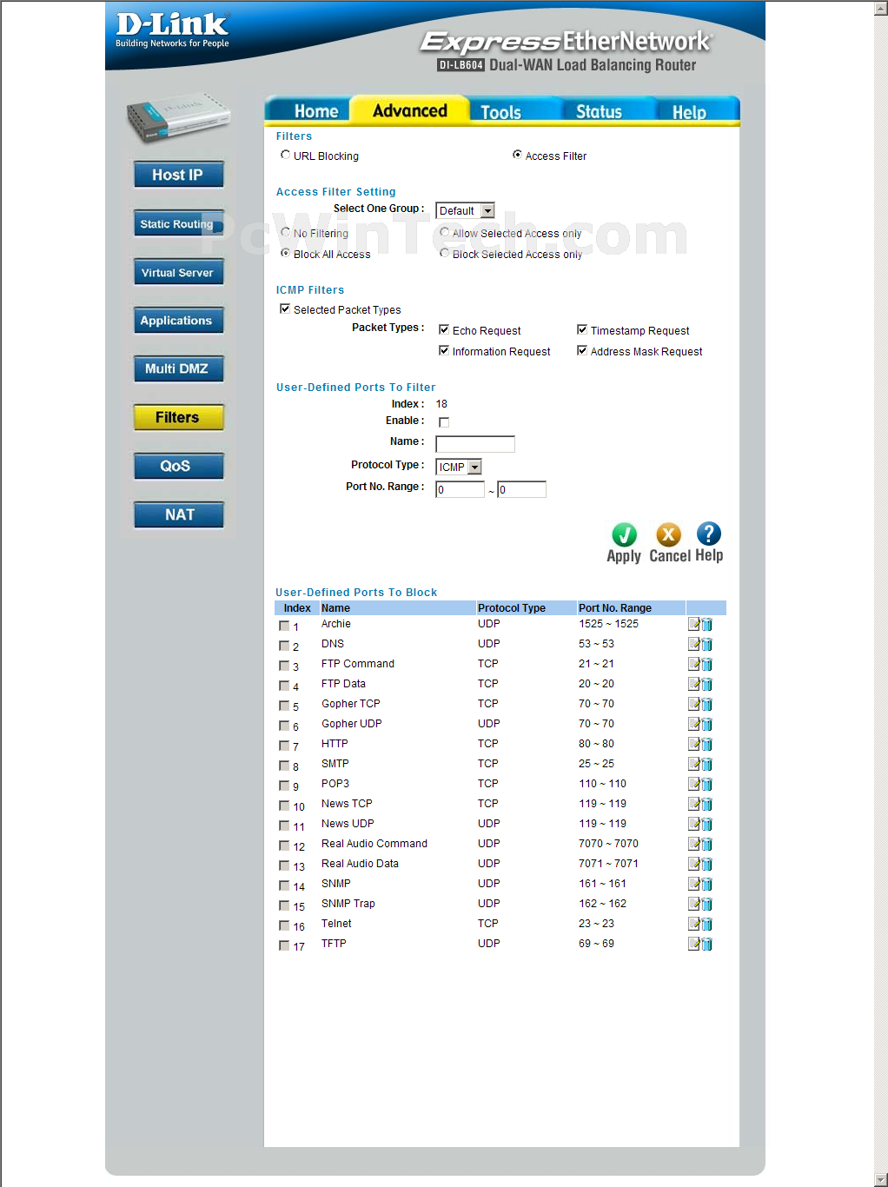
Task: Delete the News UDP entry
Action: click(x=706, y=824)
